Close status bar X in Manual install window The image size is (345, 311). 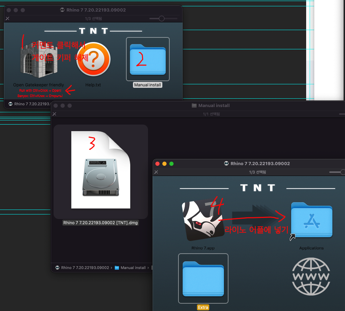coord(54,114)
